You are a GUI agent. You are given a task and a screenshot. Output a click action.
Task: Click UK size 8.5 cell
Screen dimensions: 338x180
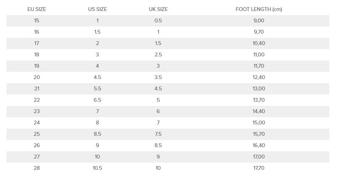coord(158,145)
